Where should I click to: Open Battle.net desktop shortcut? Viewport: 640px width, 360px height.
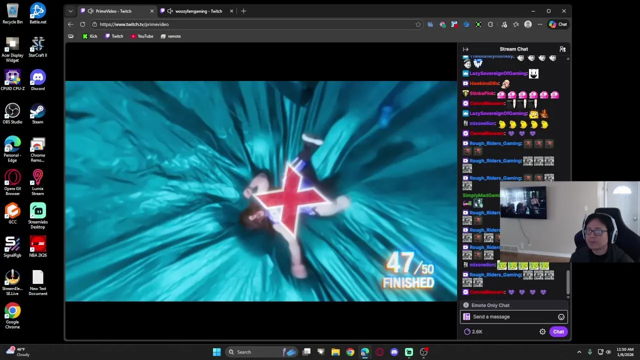click(37, 14)
